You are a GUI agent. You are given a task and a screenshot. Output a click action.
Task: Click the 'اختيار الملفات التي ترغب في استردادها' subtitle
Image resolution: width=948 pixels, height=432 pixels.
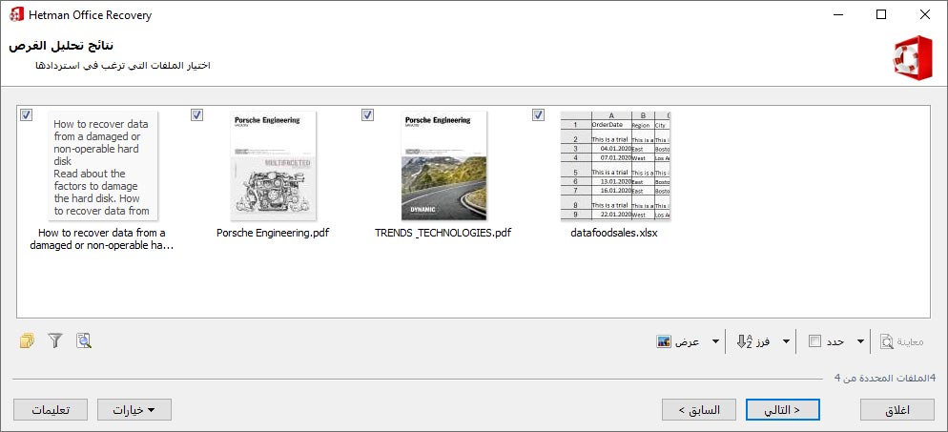tap(122, 65)
